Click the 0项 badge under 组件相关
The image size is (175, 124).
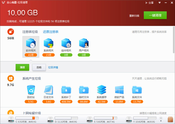click(66, 55)
